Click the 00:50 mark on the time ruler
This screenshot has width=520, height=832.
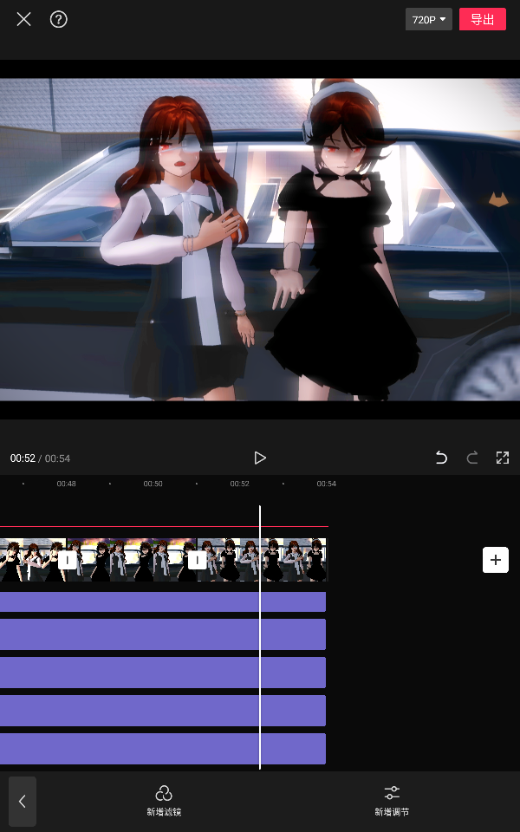[153, 484]
